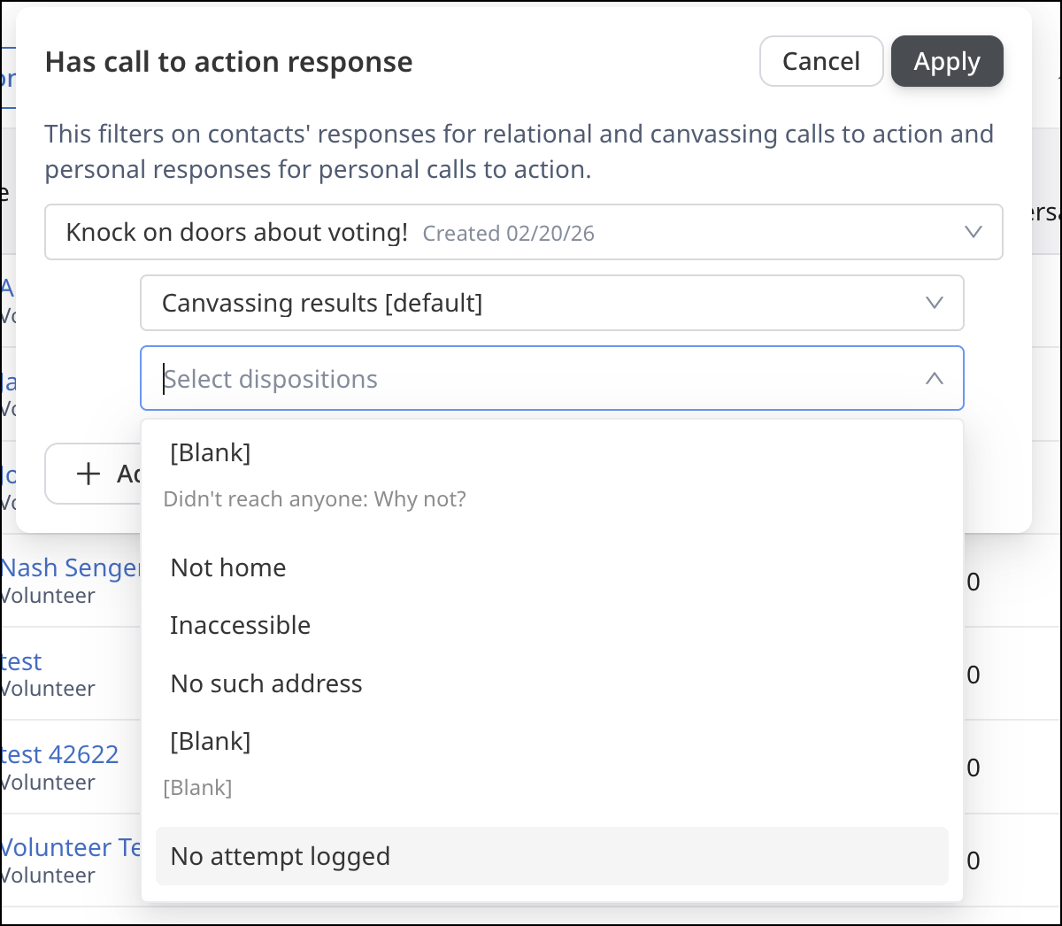Screen dimensions: 1062x926
Task: Open the contact named "test"
Action: point(21,661)
